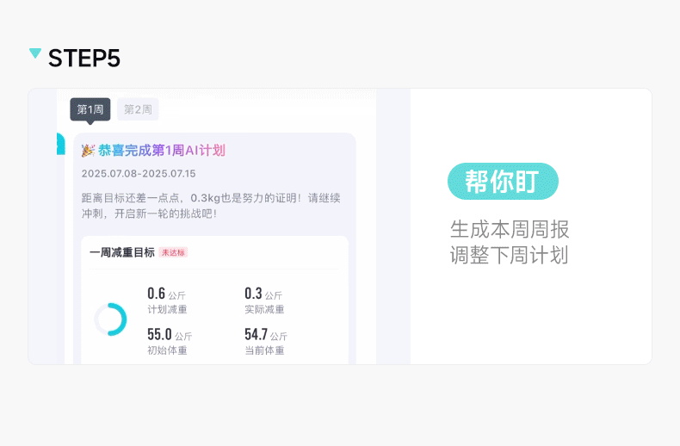Screen dimensions: 680x446
Task: Click the 计划减重 label
Action: click(x=167, y=310)
